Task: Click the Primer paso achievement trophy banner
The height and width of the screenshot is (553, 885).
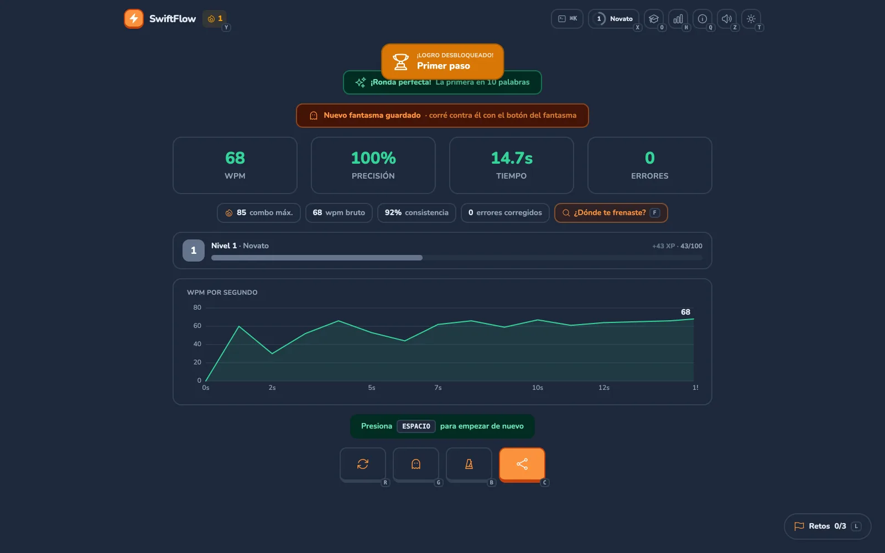Action: coord(442,61)
